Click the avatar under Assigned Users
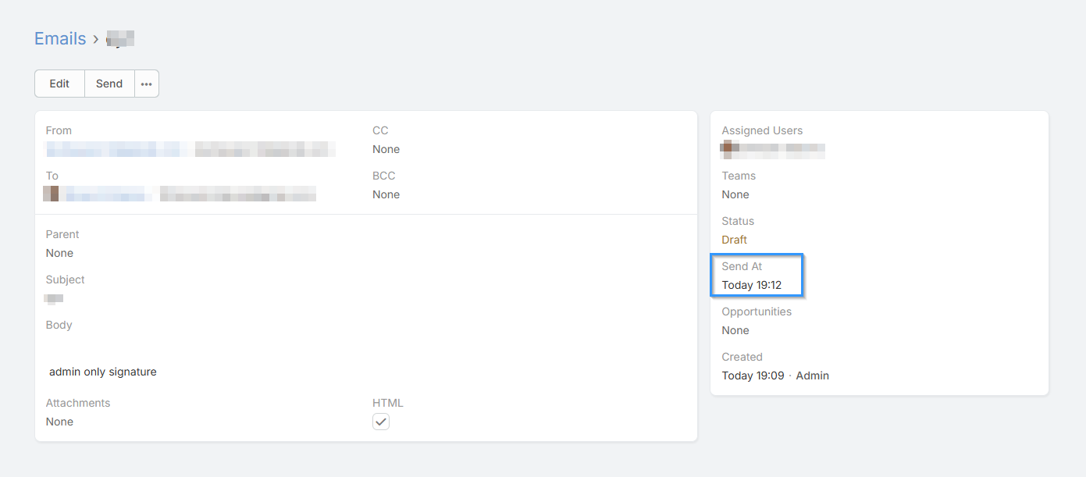 click(x=729, y=148)
